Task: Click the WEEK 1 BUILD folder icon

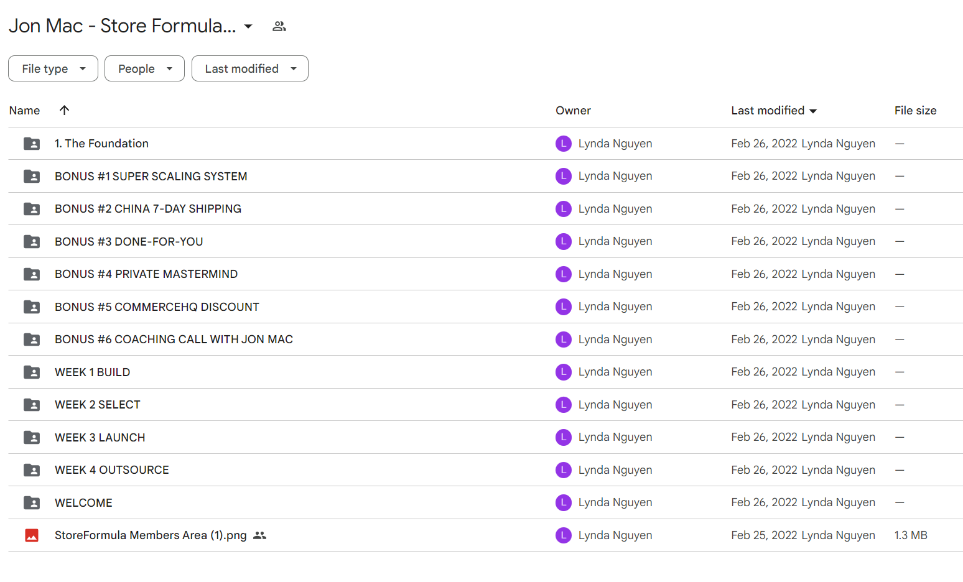Action: [32, 372]
